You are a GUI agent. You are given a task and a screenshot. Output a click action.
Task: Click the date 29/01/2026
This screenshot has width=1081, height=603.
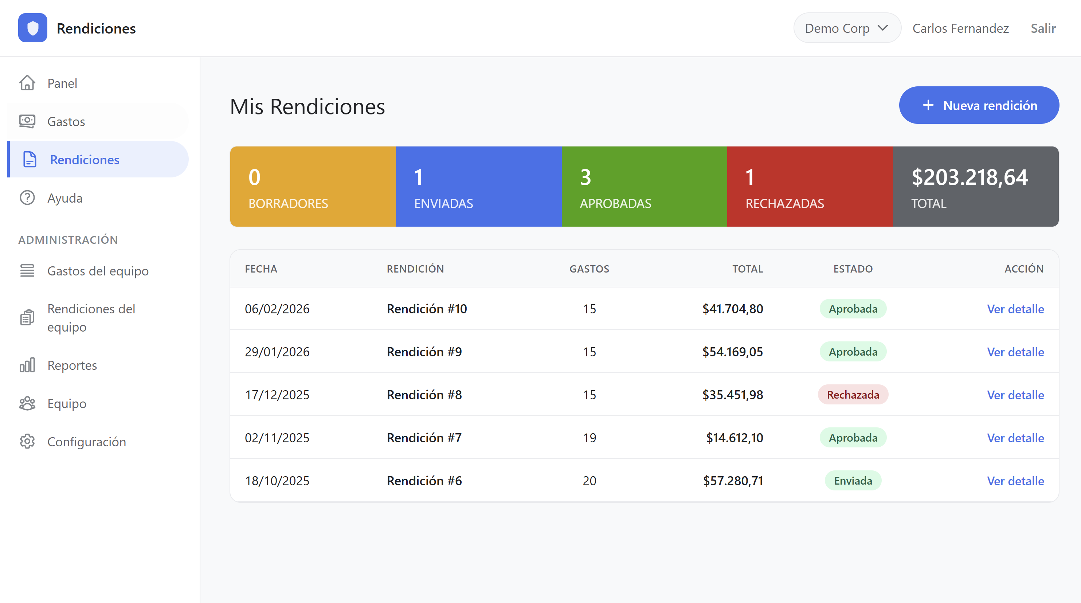coord(277,352)
